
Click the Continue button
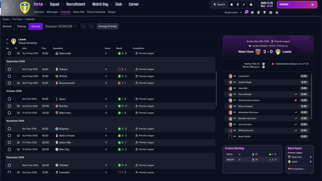297,5
